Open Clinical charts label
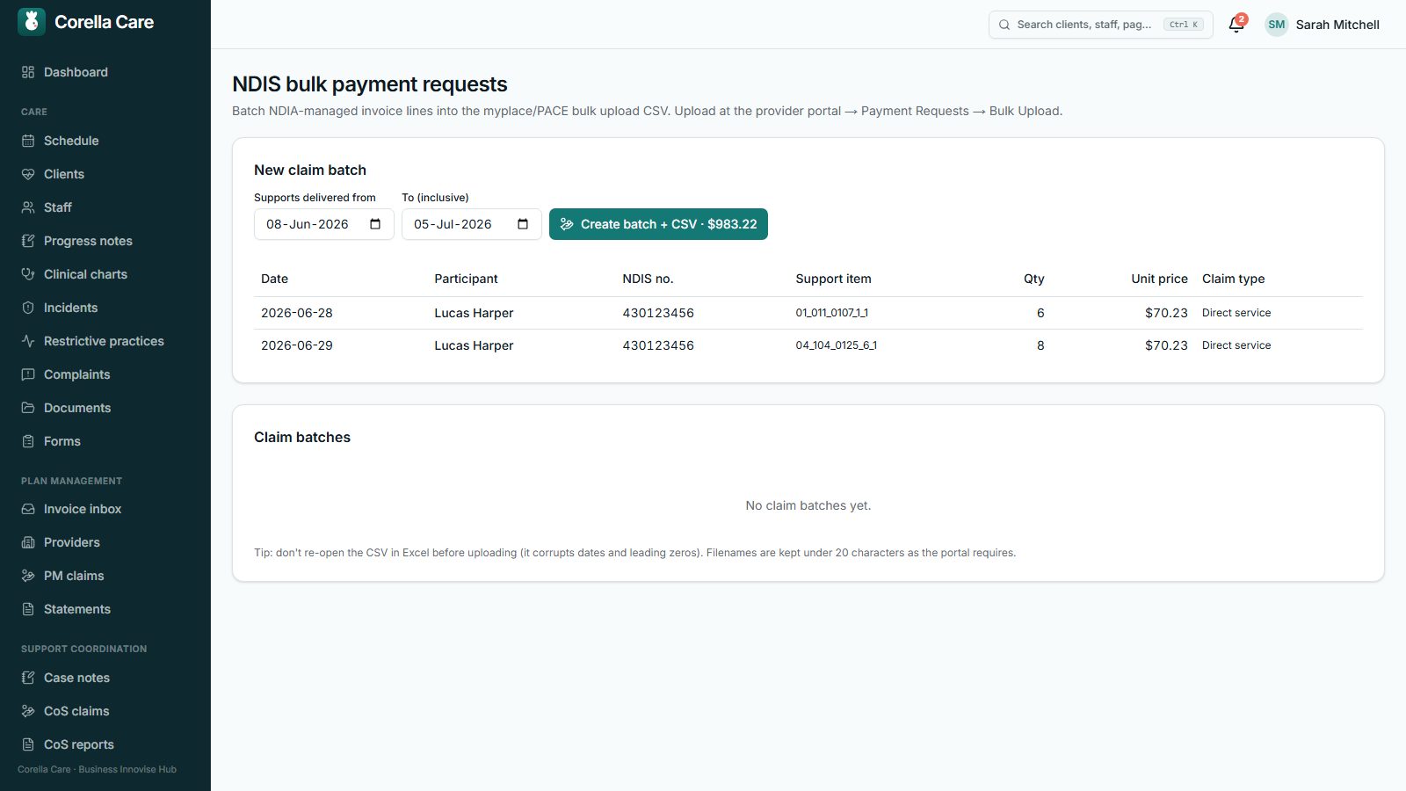 click(x=85, y=274)
